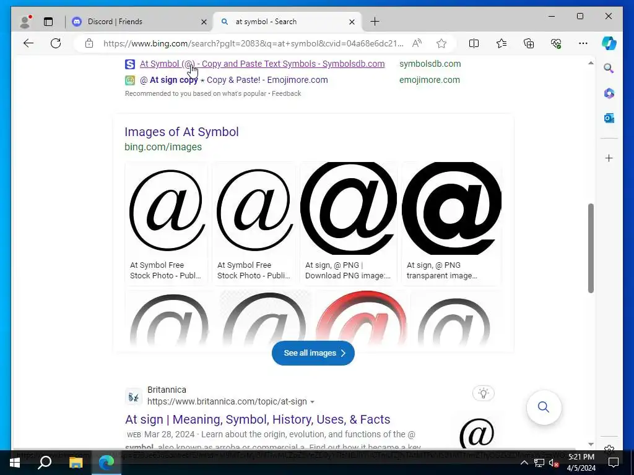This screenshot has height=475, width=634.
Task: Open File Explorer from taskbar
Action: pyautogui.click(x=76, y=463)
